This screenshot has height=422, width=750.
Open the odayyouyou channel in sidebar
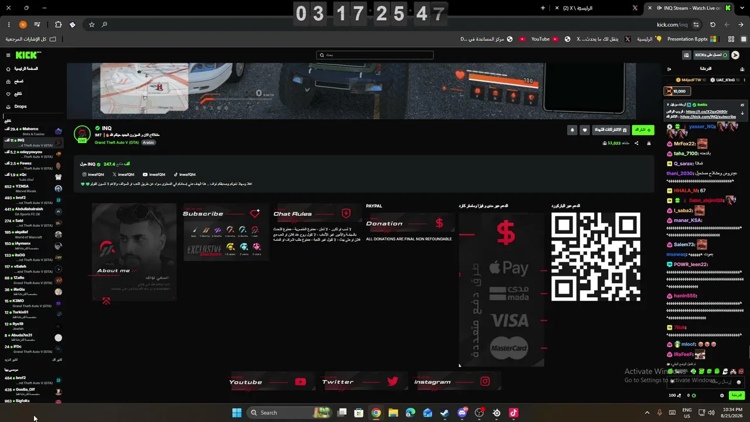click(x=32, y=154)
